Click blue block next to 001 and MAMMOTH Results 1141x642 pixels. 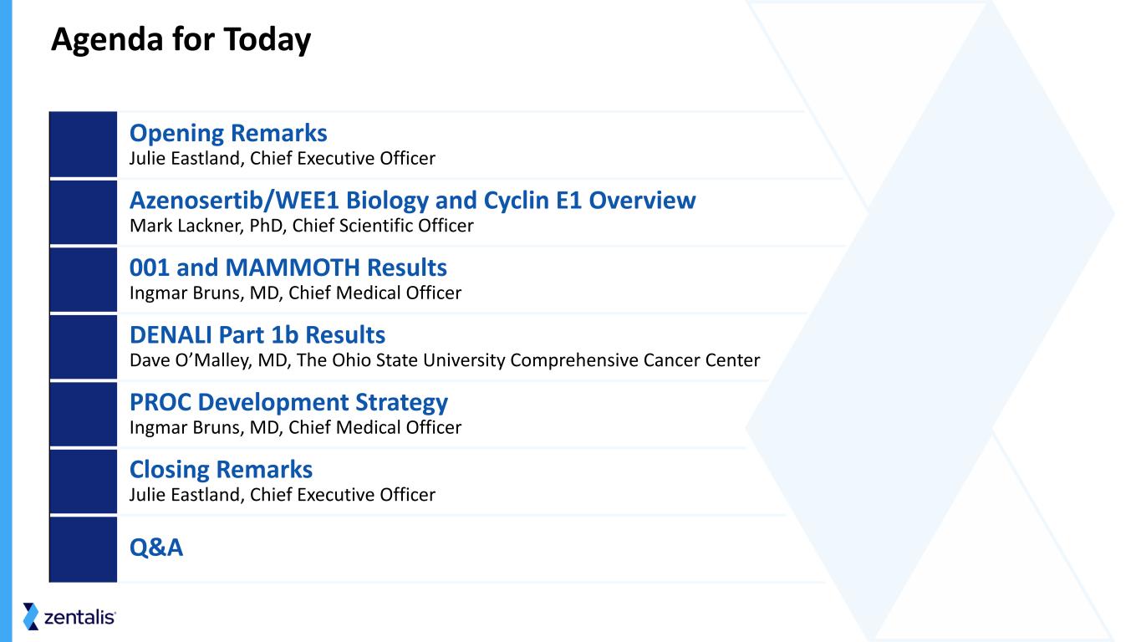tap(84, 279)
